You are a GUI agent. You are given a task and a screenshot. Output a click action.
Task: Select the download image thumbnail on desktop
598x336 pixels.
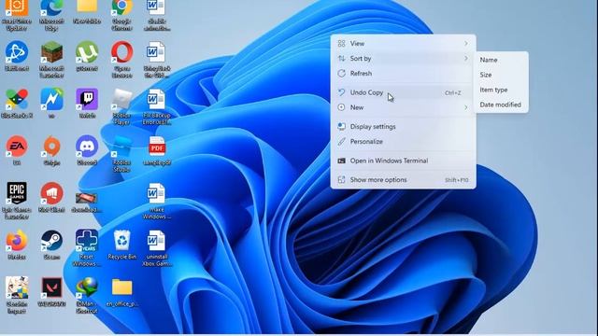pos(87,202)
